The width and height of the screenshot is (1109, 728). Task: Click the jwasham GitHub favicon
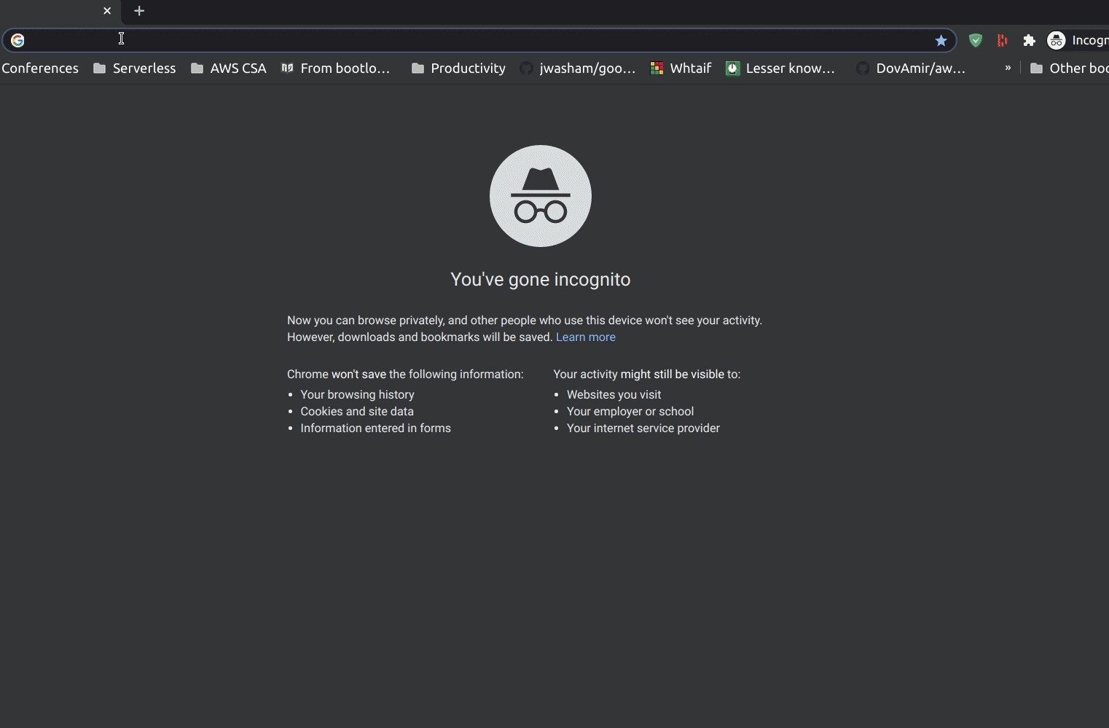tap(526, 69)
